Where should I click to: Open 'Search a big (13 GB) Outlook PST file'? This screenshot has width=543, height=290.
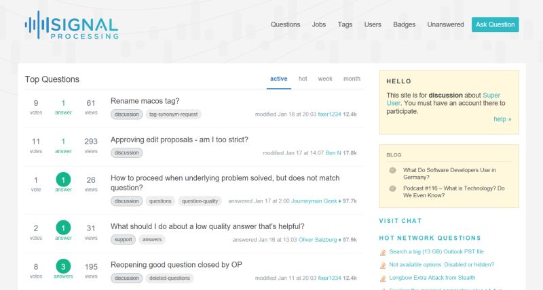[x=436, y=251]
